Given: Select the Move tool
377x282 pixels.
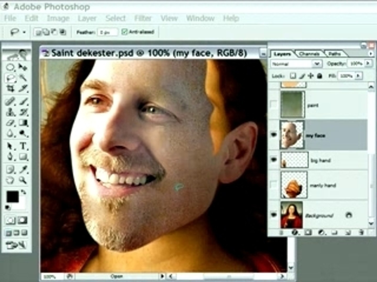Looking at the screenshot, I should (x=23, y=67).
